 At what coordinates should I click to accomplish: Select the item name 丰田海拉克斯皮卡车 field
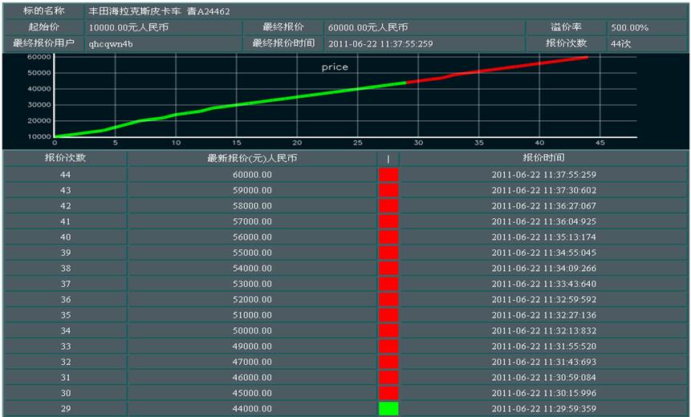point(148,13)
